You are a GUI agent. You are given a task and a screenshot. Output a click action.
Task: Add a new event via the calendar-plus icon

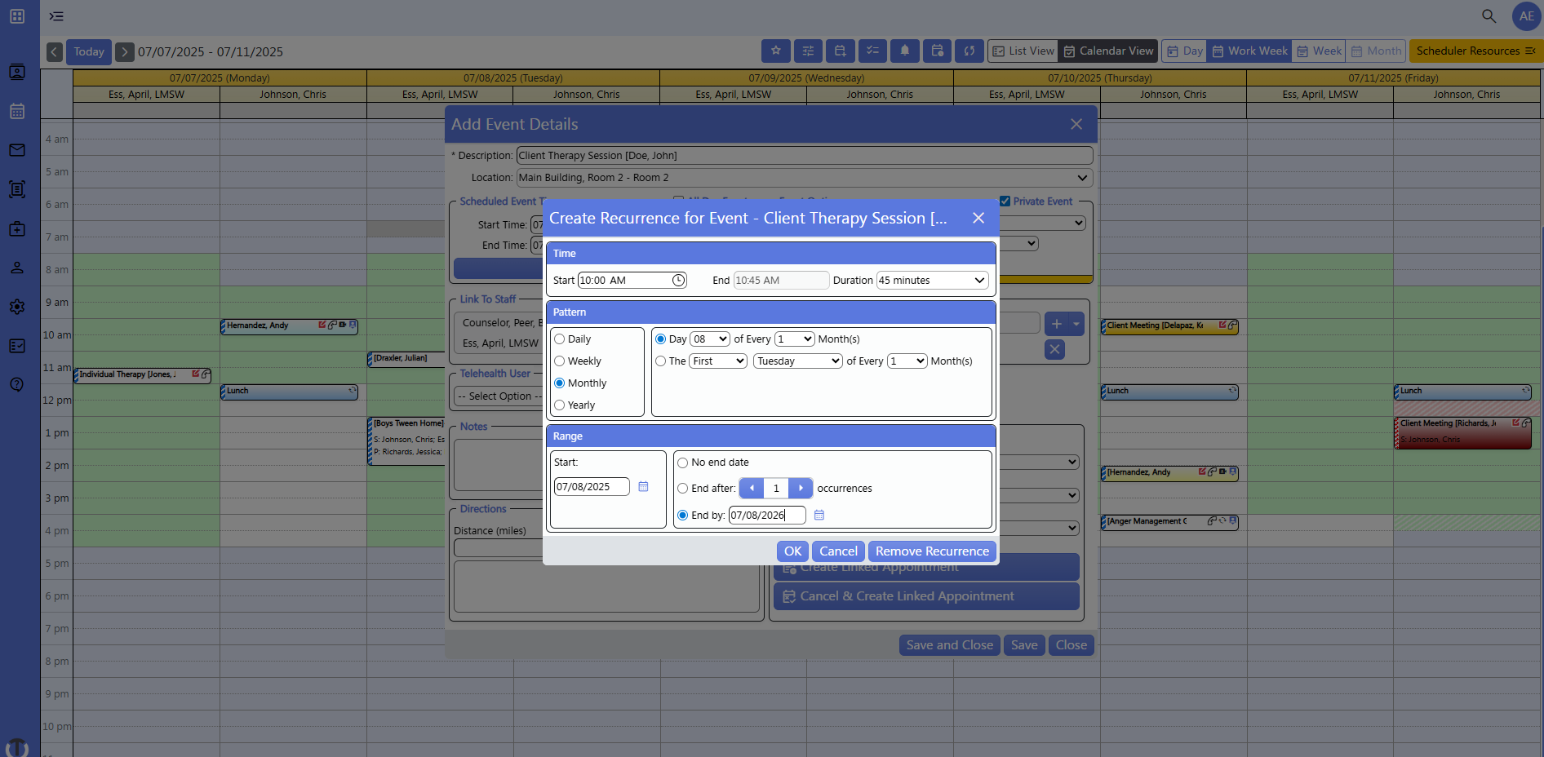pyautogui.click(x=840, y=51)
